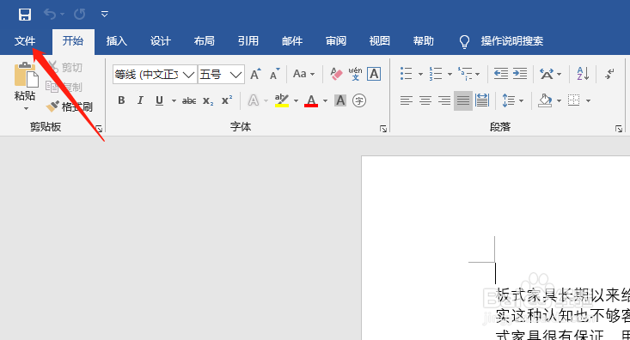Click the Align Right icon
The image size is (630, 340).
444,100
